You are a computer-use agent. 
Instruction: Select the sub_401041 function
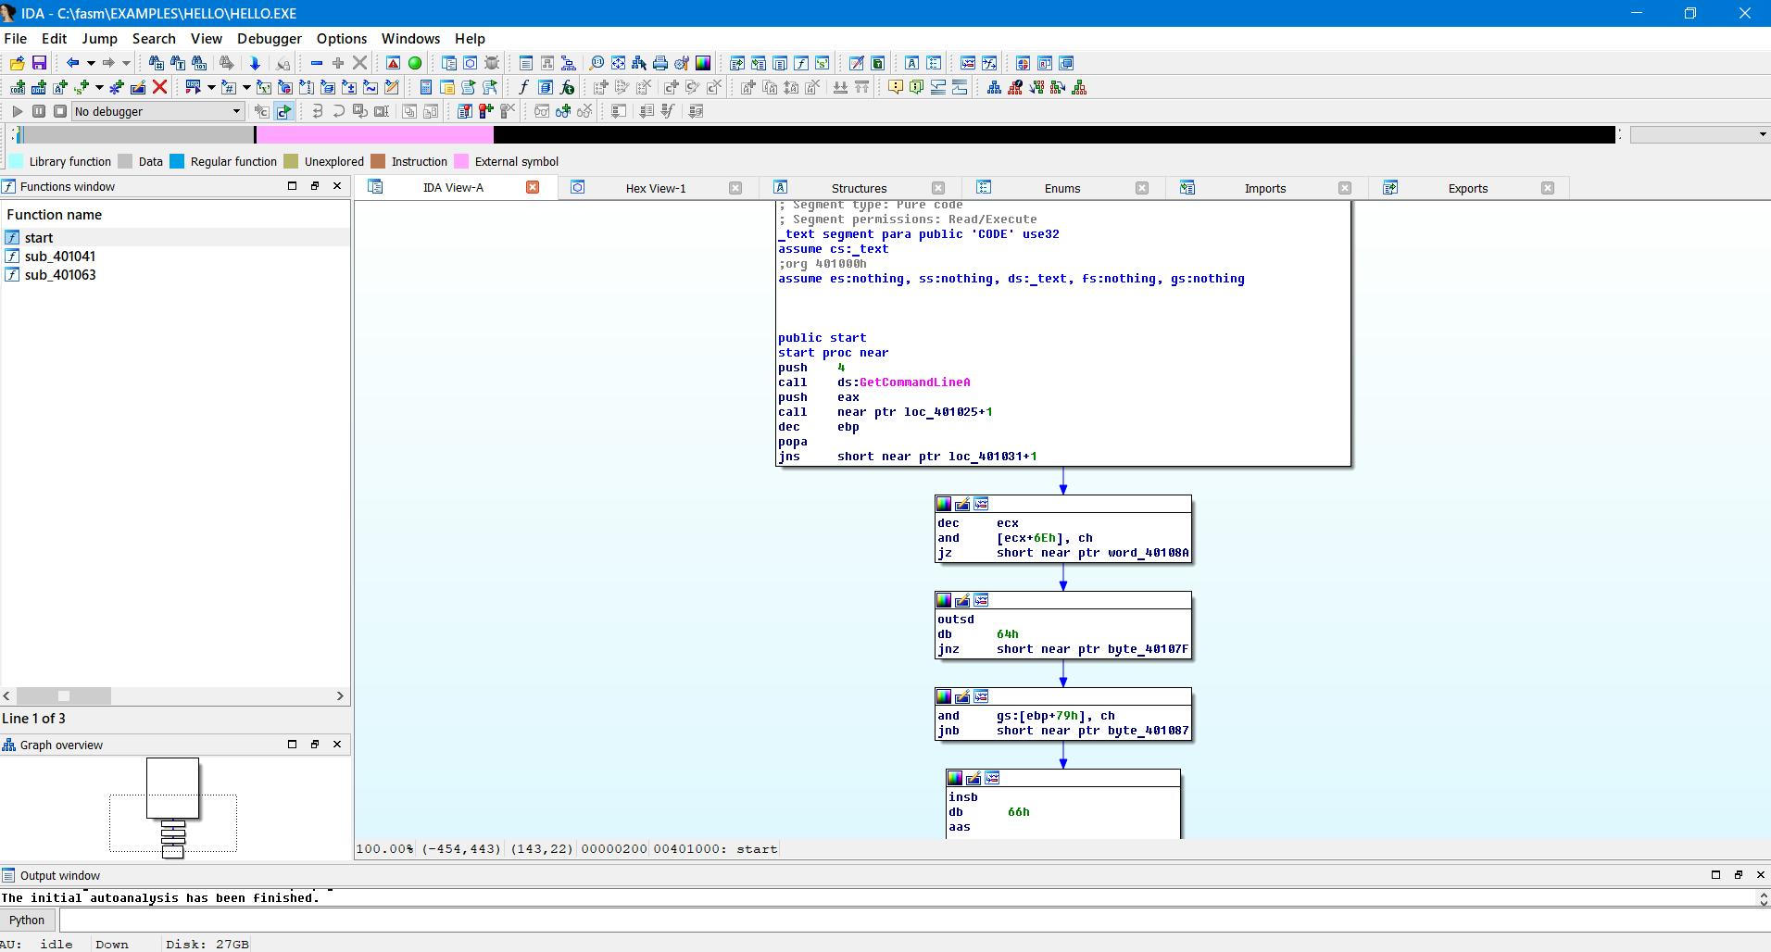coord(60,257)
